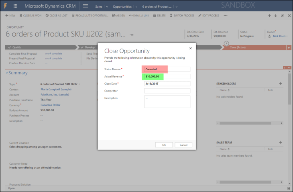The image size is (293, 192).
Task: Open the more commands ellipsis menu
Action: [226, 16]
